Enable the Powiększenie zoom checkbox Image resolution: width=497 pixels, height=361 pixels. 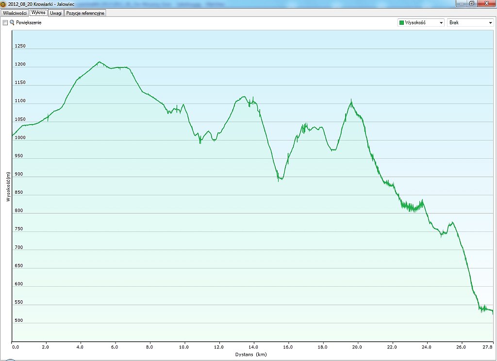coord(5,23)
